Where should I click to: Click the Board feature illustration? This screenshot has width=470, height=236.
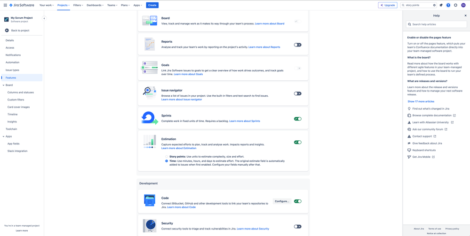pyautogui.click(x=150, y=21)
